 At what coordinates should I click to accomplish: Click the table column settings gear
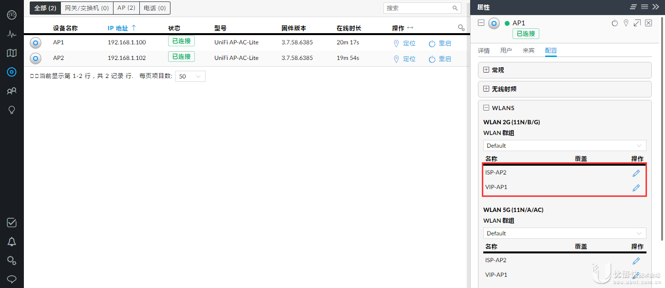tap(461, 28)
